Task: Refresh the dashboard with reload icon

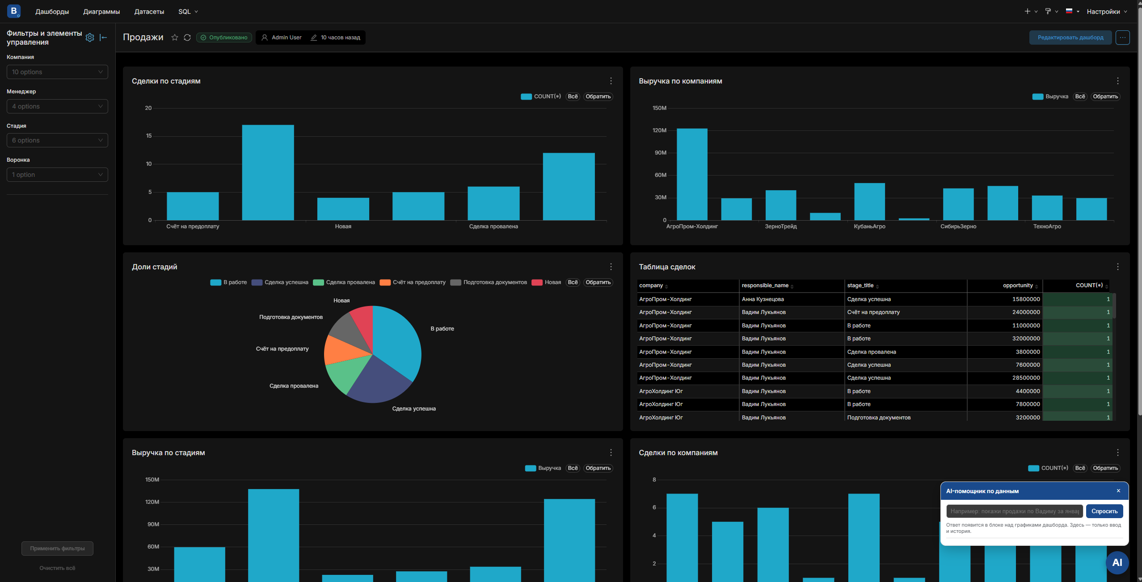Action: tap(187, 38)
